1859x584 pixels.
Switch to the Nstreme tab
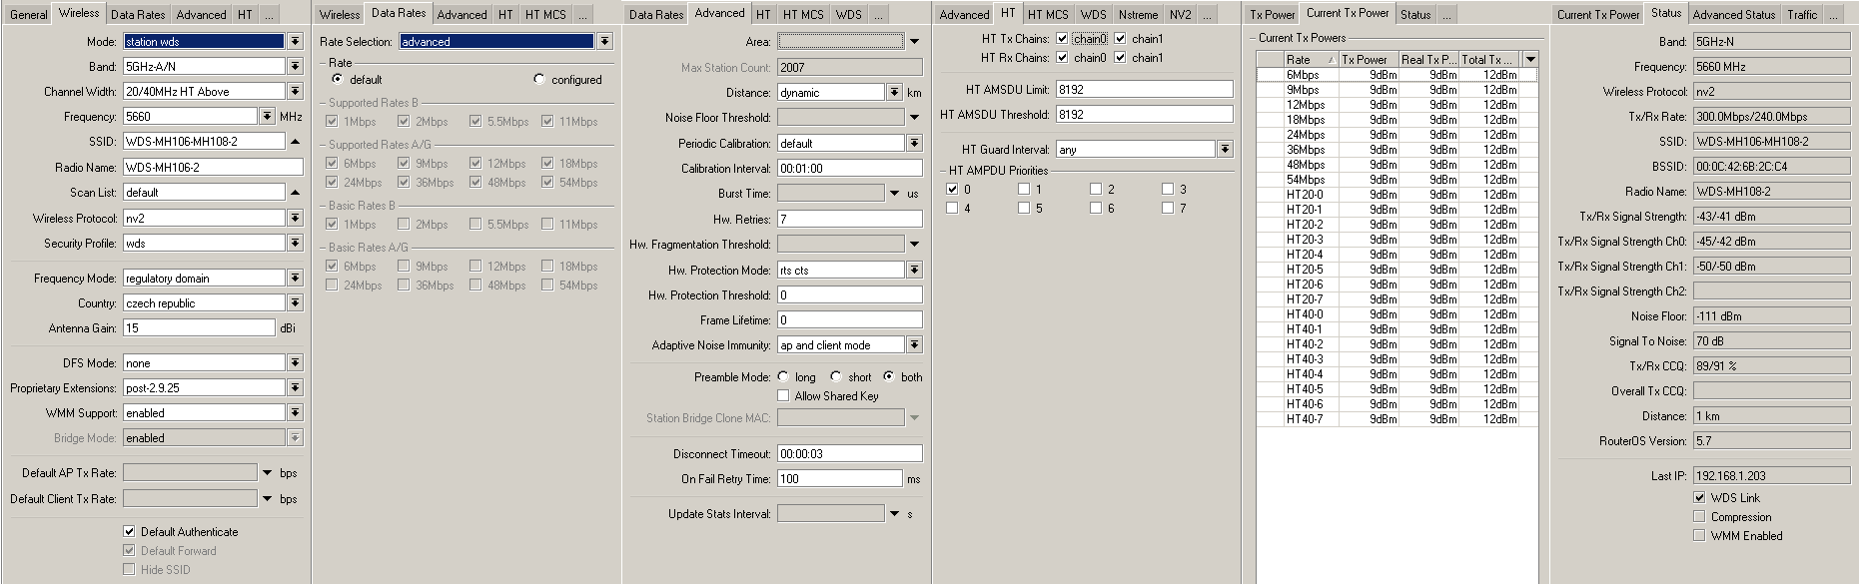1138,14
